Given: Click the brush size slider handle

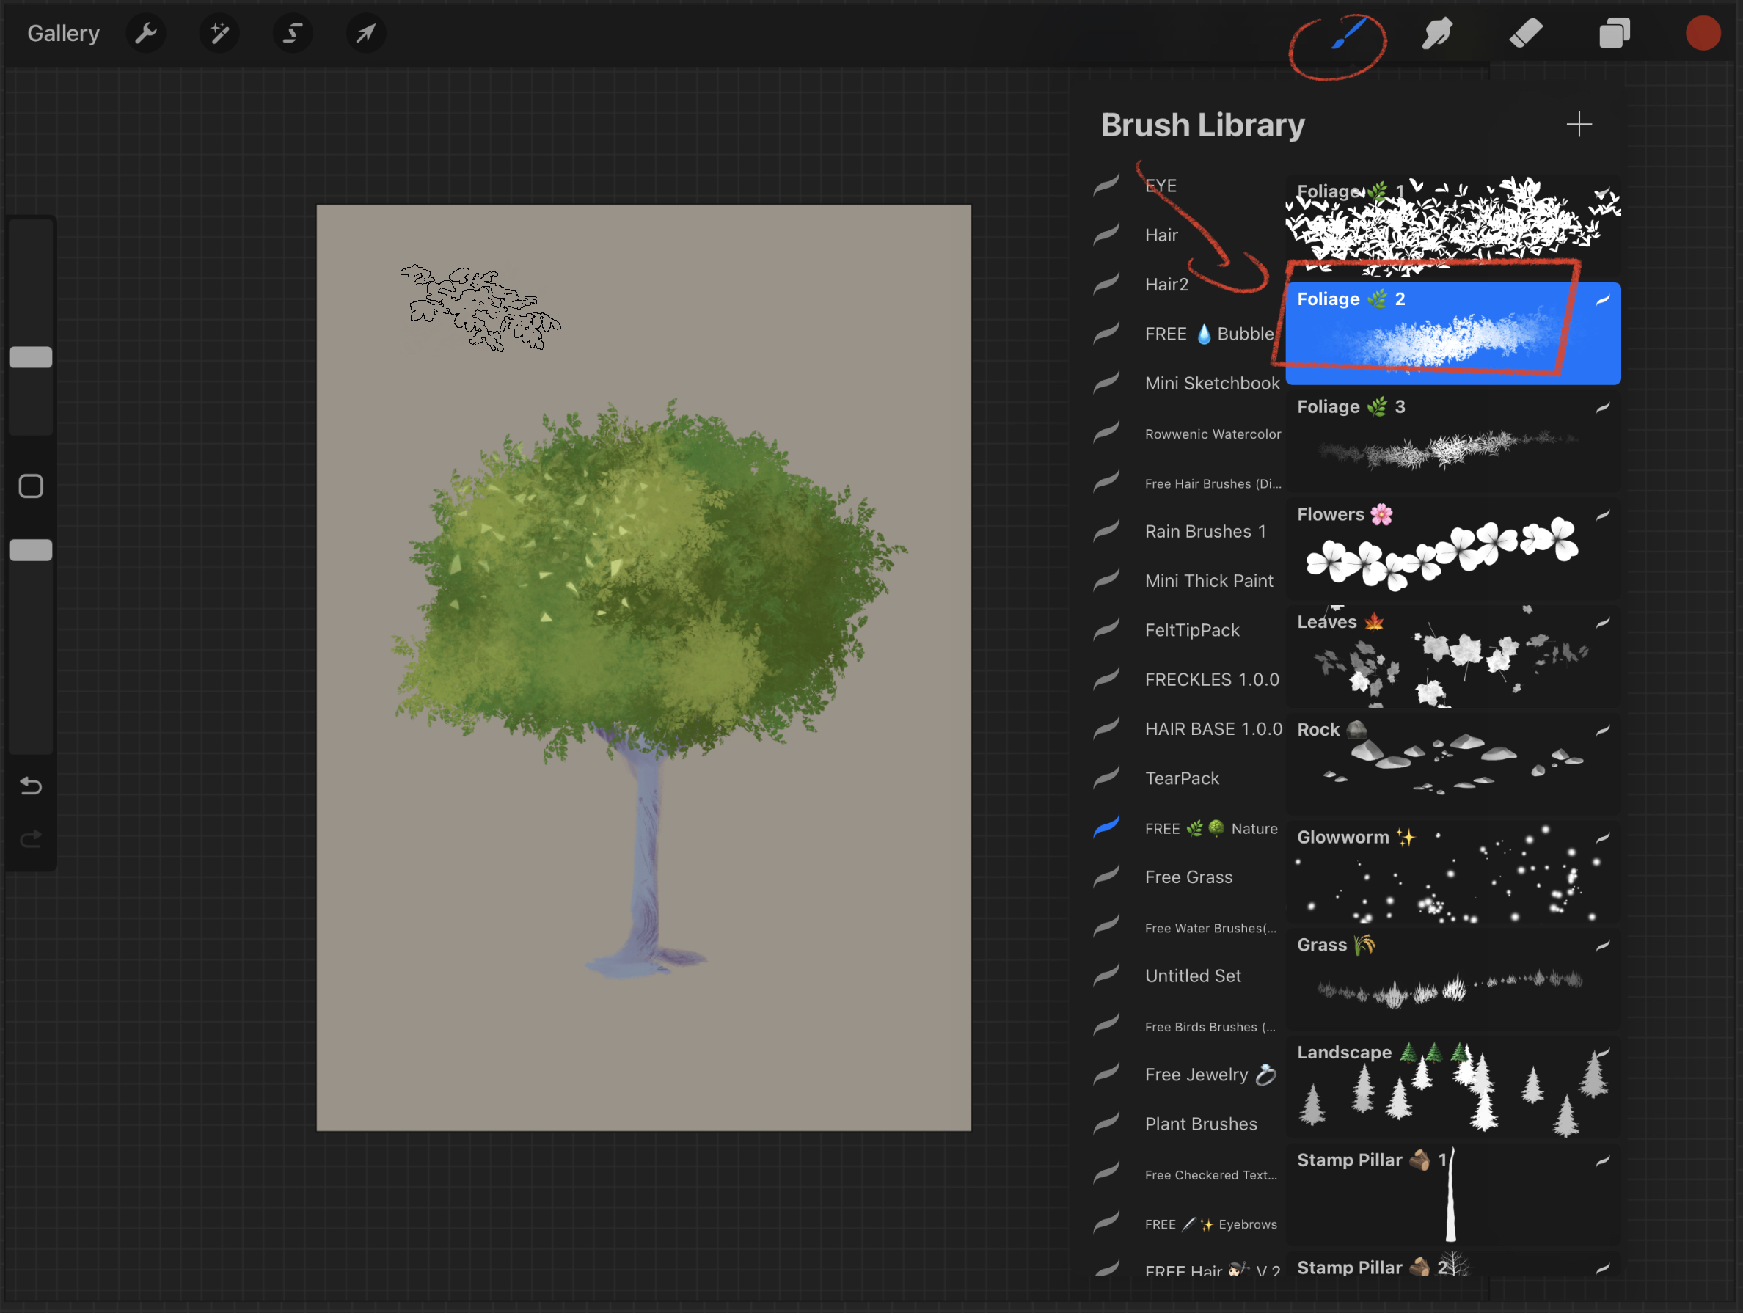Looking at the screenshot, I should click(31, 357).
